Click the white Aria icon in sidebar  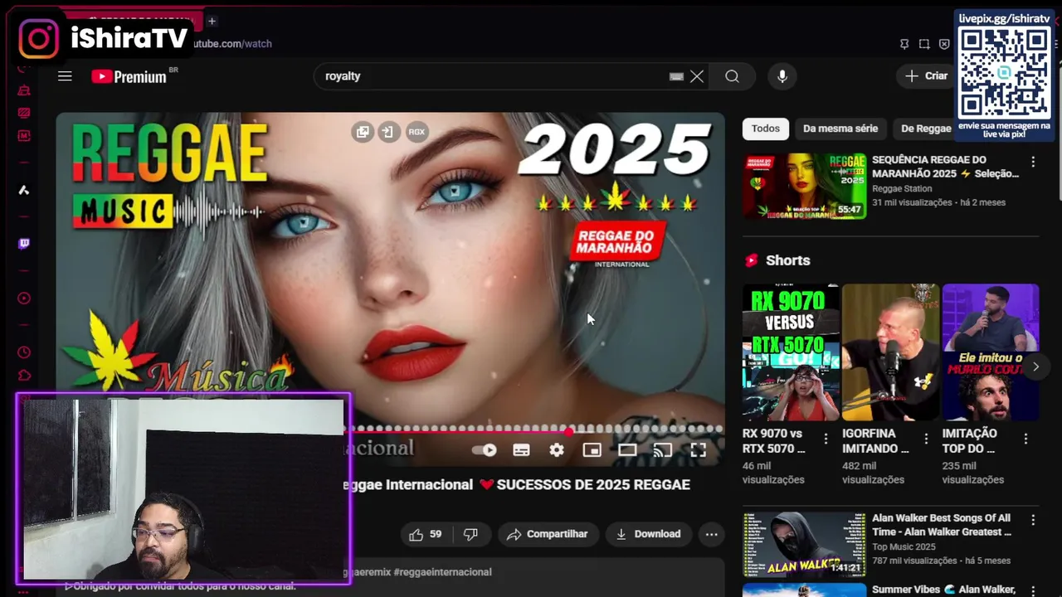24,190
